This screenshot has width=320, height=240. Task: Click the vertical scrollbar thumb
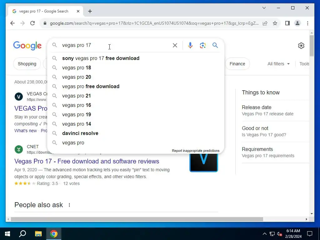click(312, 46)
